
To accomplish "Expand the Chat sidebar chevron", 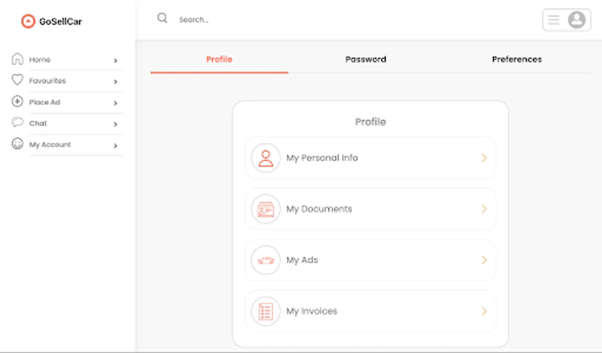I will [115, 124].
